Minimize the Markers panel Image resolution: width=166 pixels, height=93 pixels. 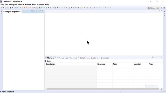[x=159, y=57]
